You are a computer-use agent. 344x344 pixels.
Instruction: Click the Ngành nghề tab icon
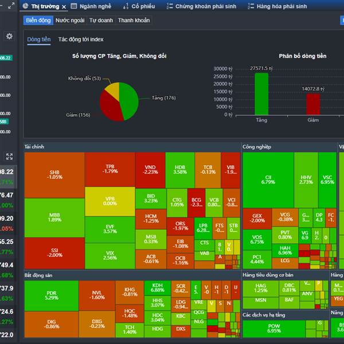[x=74, y=6]
